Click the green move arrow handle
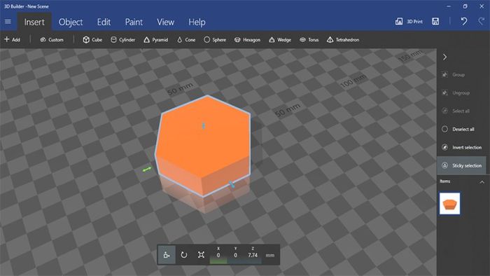 click(147, 170)
